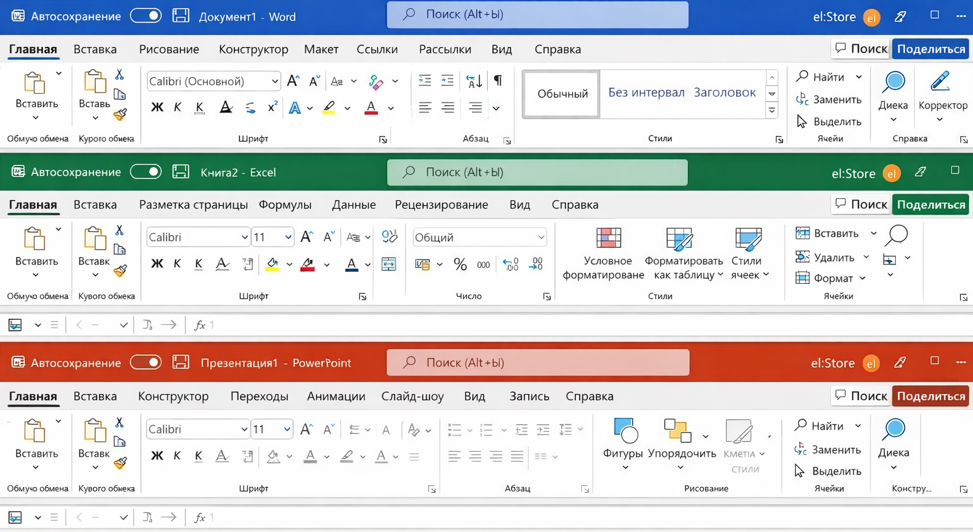Click Заменить in the Word ribbon
This screenshot has height=532, width=973.
pos(830,99)
